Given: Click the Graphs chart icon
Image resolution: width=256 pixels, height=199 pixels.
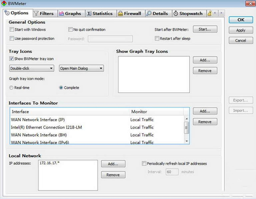Looking at the screenshot, I should click(x=61, y=14).
